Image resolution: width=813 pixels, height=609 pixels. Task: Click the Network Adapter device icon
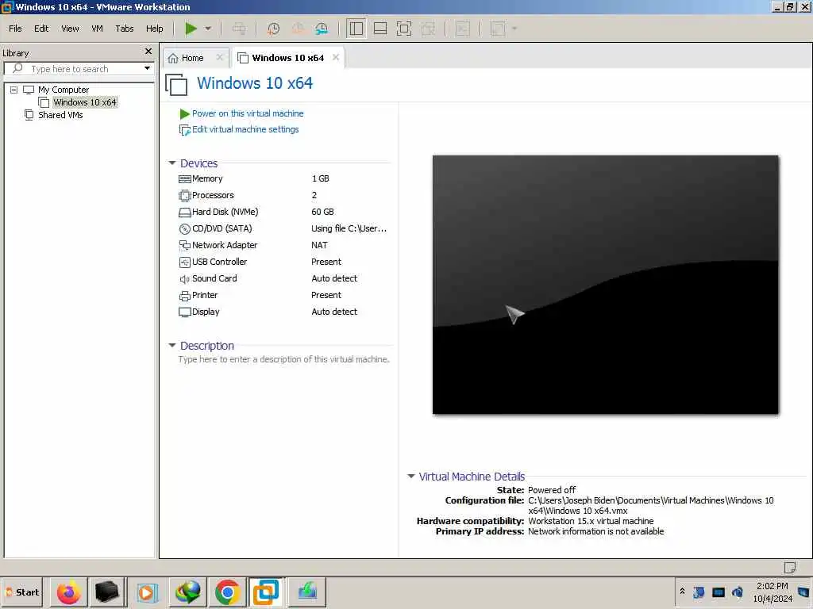pos(184,245)
